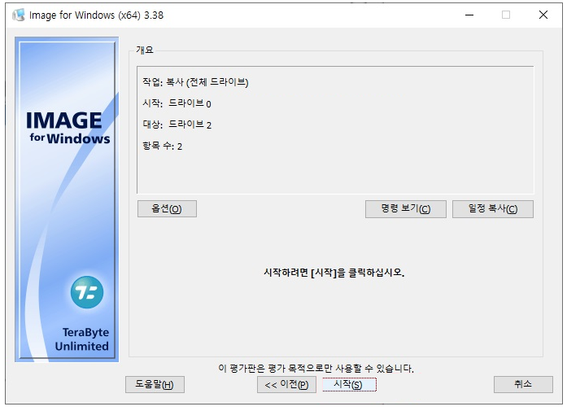Click the 일정 복사(C) button

click(x=492, y=209)
